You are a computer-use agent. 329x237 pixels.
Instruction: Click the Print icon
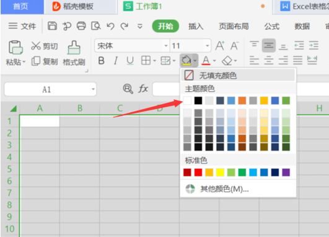point(81,26)
